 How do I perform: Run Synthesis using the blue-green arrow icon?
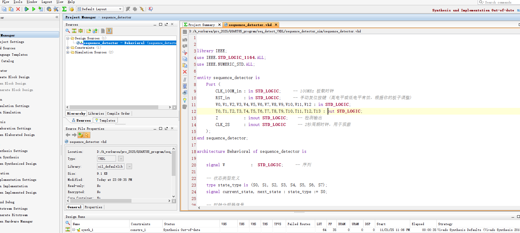27,9
